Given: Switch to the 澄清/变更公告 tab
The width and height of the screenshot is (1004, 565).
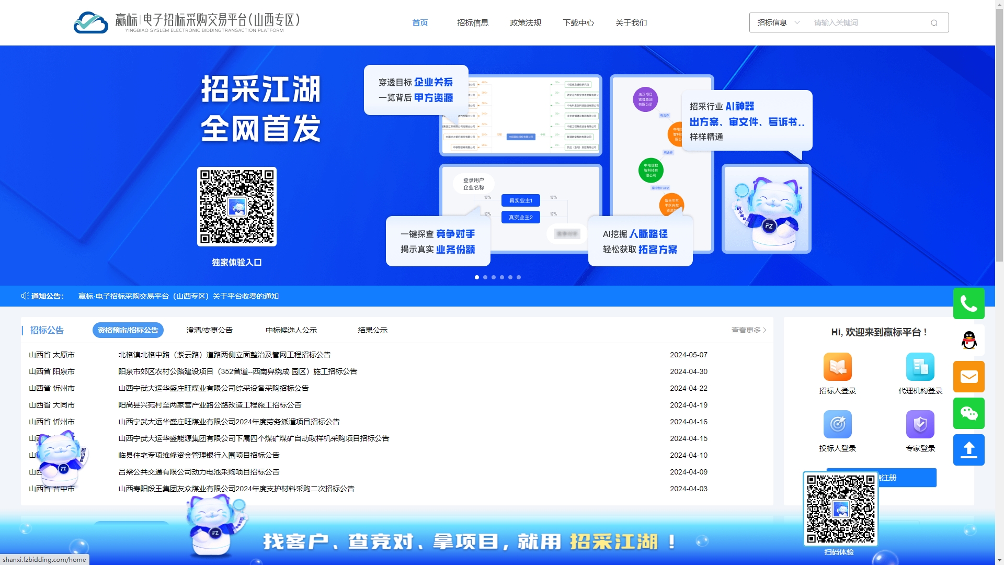Looking at the screenshot, I should 209,330.
